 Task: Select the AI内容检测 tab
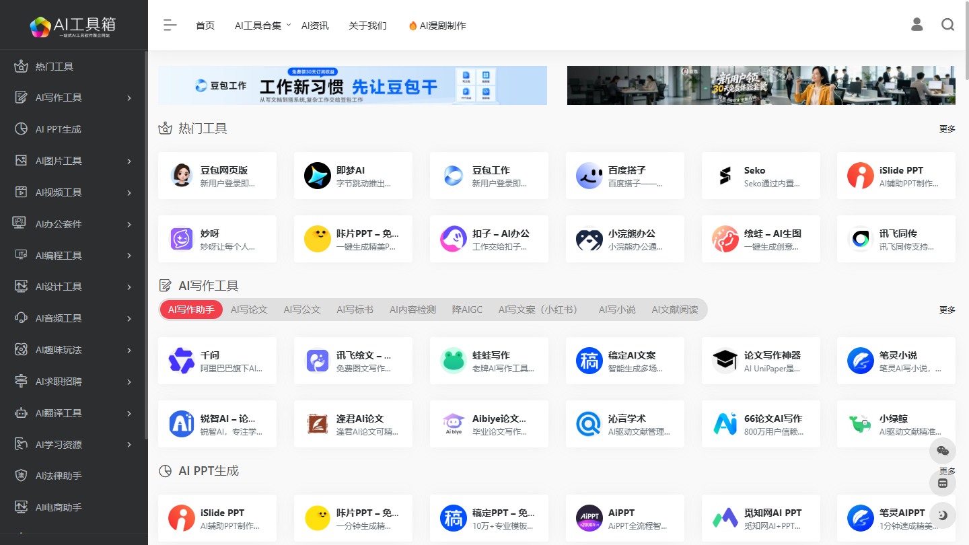412,310
